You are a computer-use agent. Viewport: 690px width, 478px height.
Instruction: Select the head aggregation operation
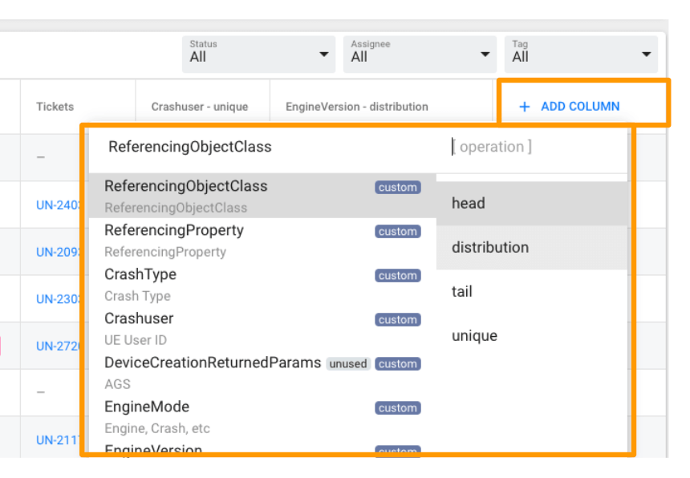point(468,203)
